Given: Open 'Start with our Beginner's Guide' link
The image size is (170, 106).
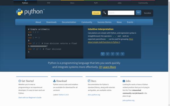Looking at the screenshot, I should click(30, 98).
